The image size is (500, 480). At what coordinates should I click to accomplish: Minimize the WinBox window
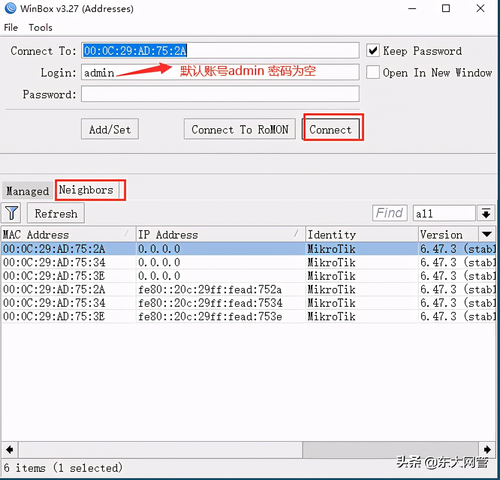[412, 8]
